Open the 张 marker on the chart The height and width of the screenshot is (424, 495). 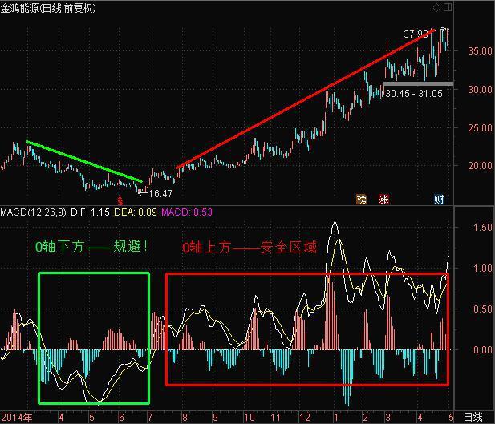[383, 199]
